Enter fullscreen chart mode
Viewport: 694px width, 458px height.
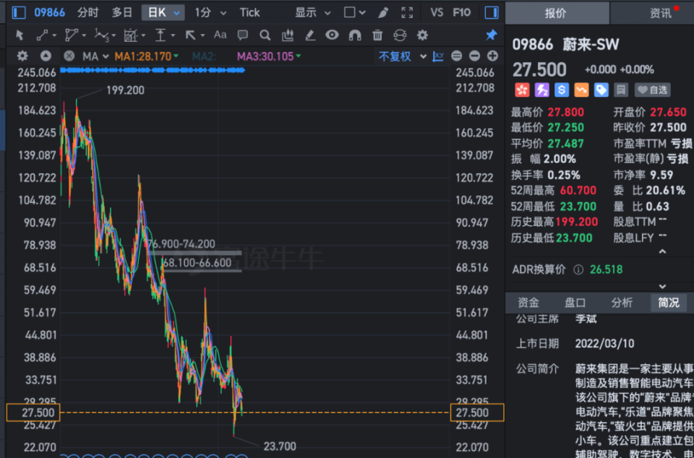(407, 12)
